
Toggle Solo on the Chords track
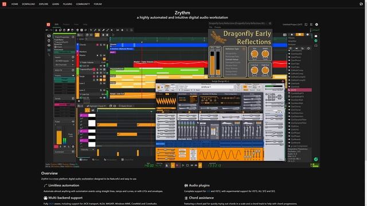click(101, 45)
